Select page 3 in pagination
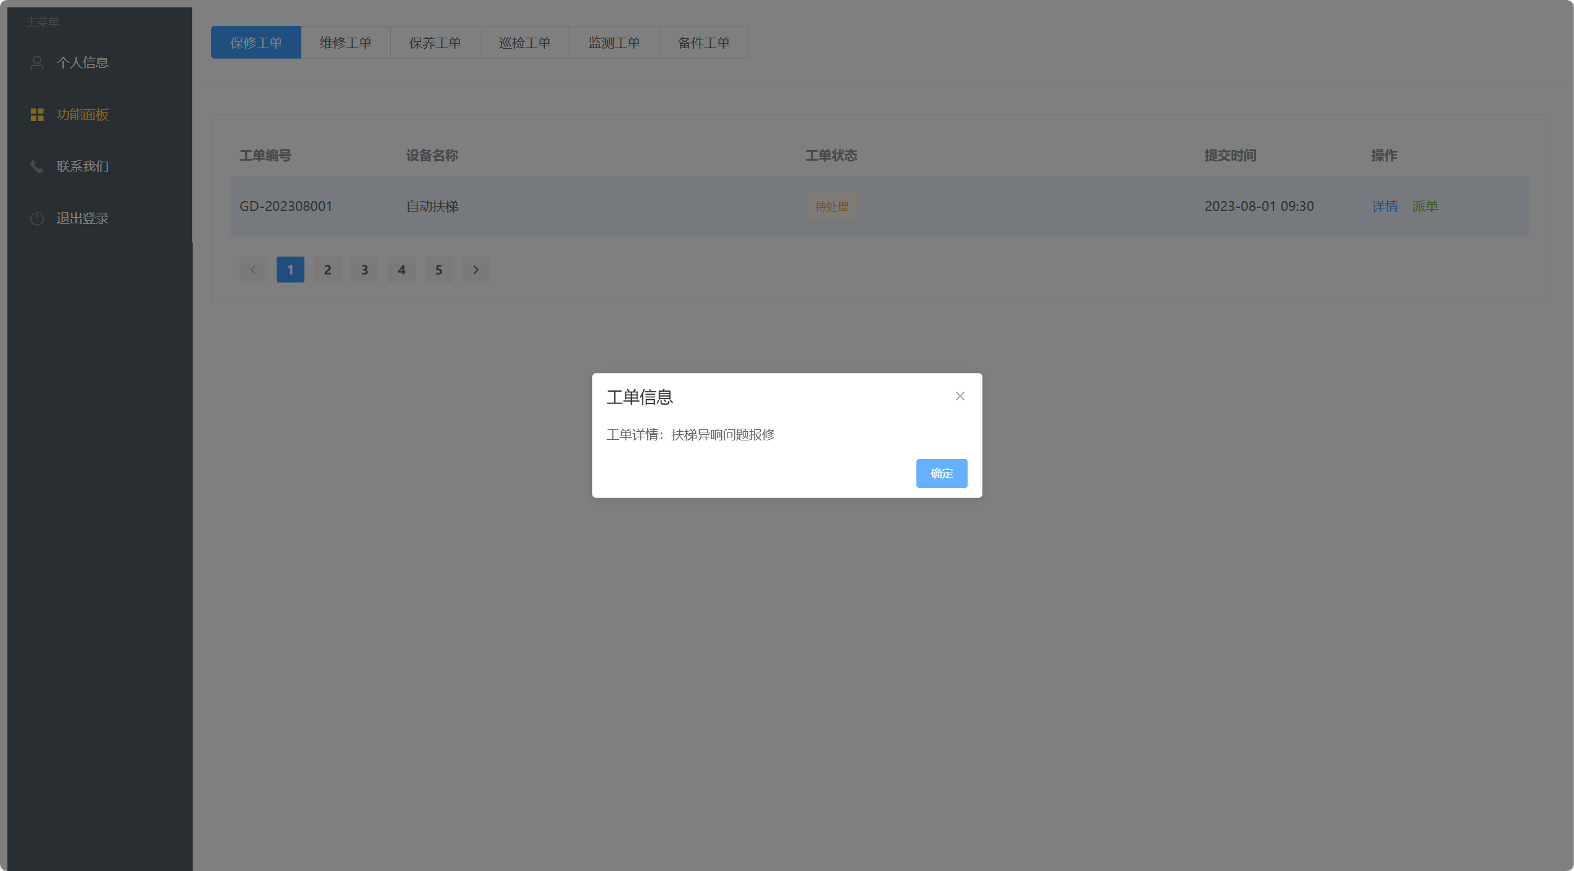Image resolution: width=1574 pixels, height=871 pixels. click(x=364, y=270)
